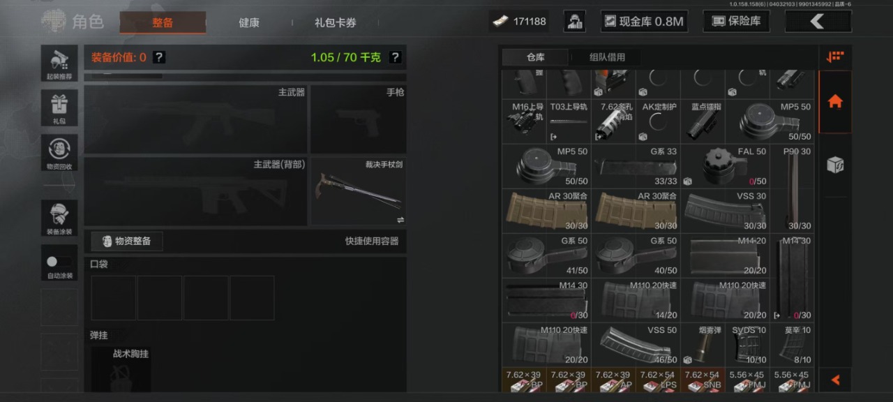This screenshot has height=402, width=893.
Task: Open the 礼包 gift box icon
Action: point(59,107)
